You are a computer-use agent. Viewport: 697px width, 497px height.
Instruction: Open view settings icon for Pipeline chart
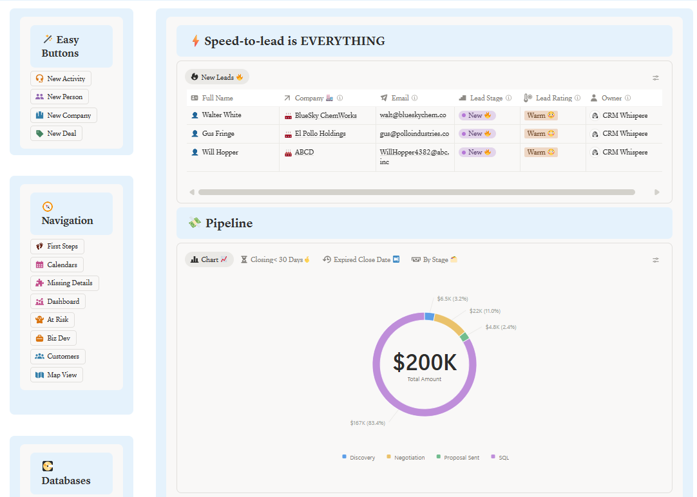pos(655,260)
